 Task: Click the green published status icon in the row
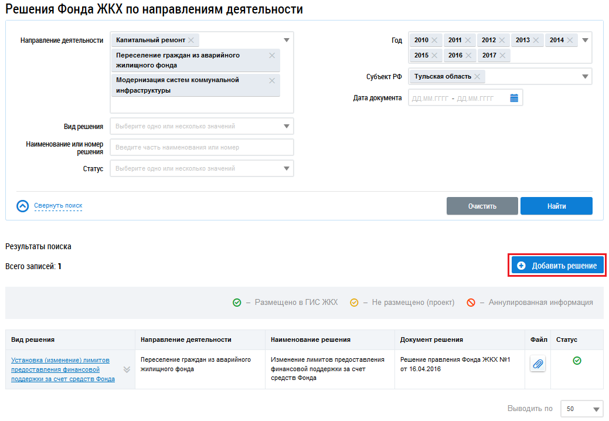tap(577, 361)
